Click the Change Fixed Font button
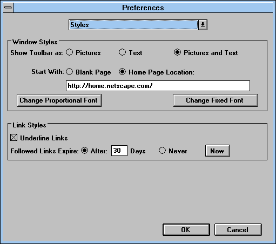The width and height of the screenshot is (276, 244). [x=216, y=100]
